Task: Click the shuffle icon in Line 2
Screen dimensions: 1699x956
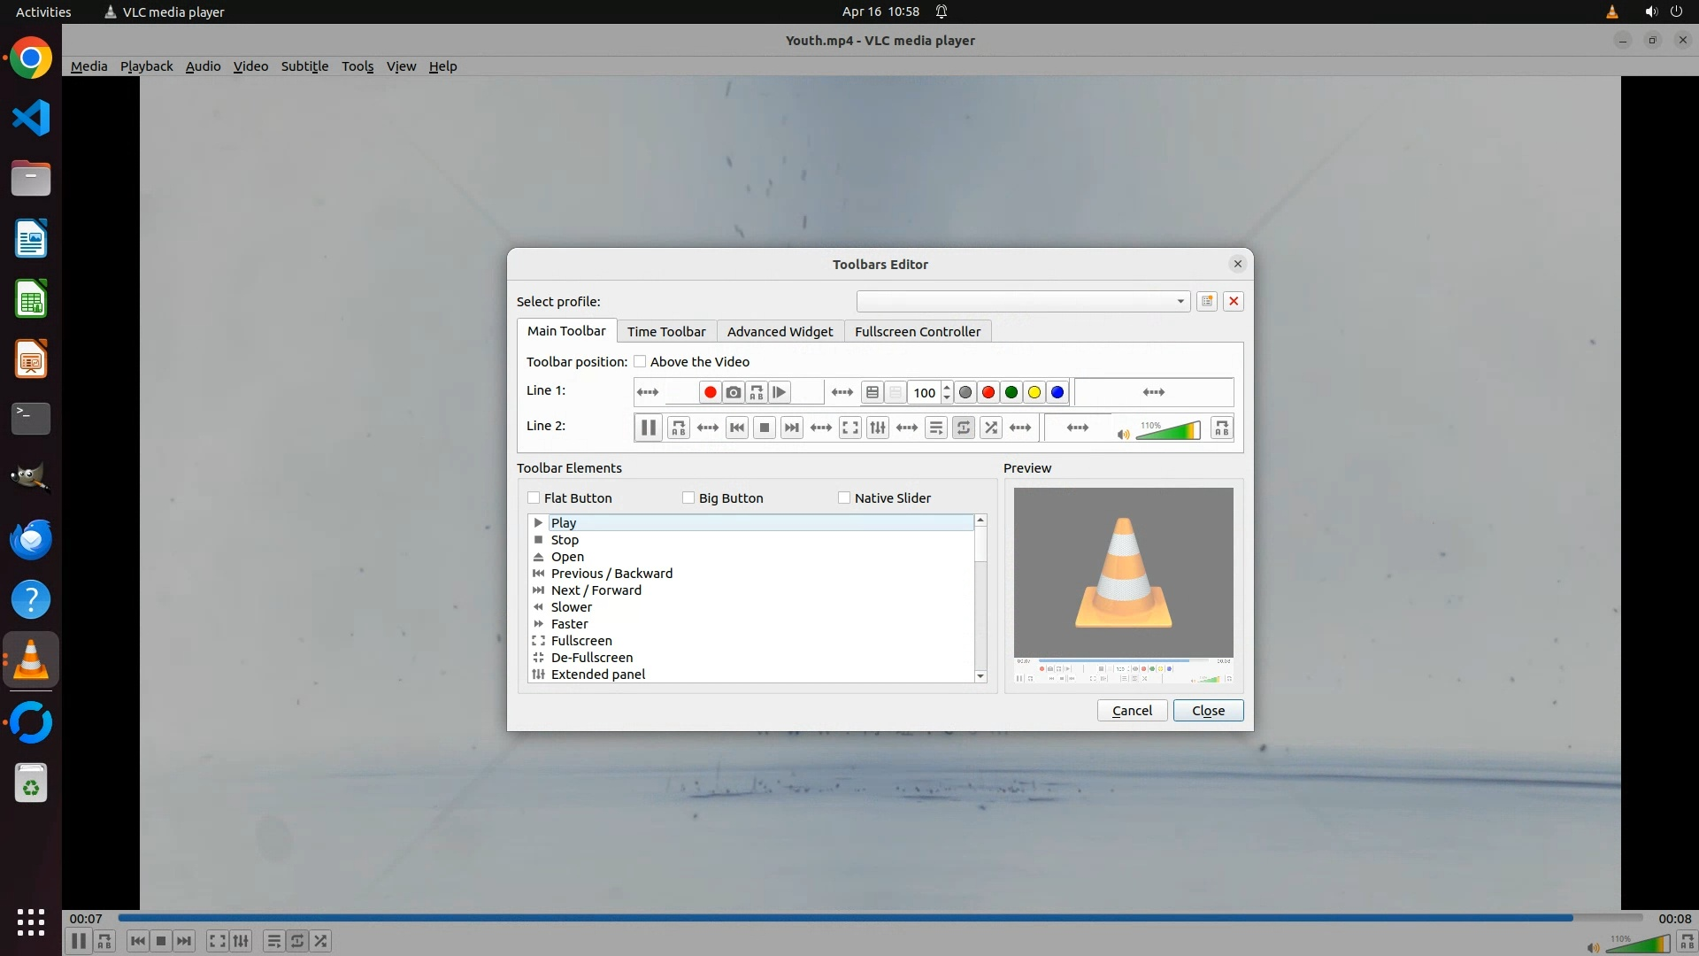Action: pyautogui.click(x=991, y=428)
